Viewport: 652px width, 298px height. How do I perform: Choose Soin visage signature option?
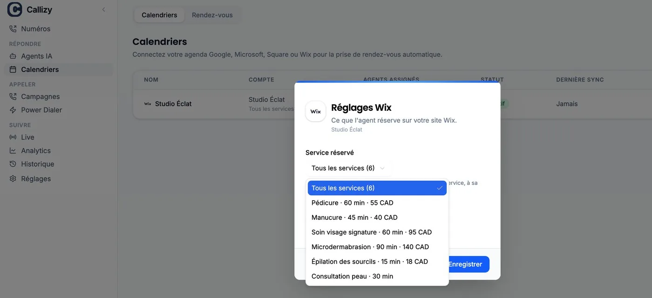click(x=377, y=232)
